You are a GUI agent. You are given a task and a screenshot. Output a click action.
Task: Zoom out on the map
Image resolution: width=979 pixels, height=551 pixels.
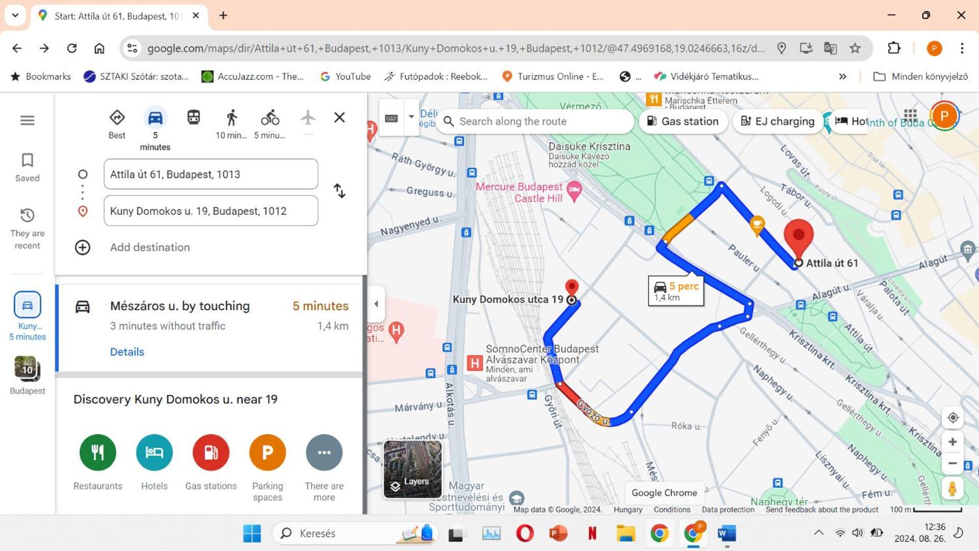coord(952,464)
